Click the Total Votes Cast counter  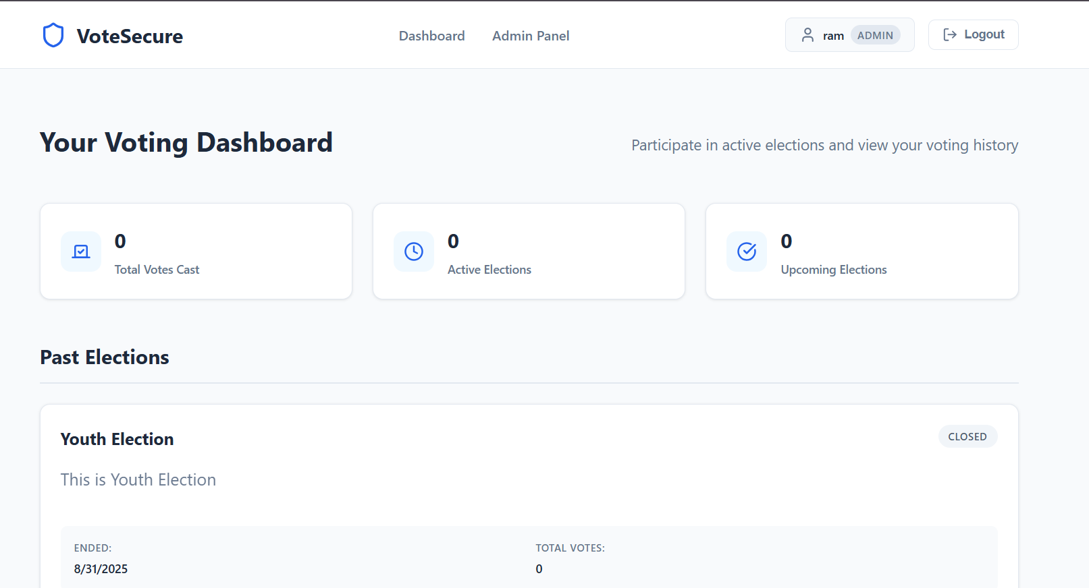(120, 241)
